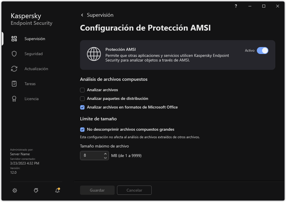The width and height of the screenshot is (286, 202).
Task: Collapse back using the Supervisión chevron
Action: 82,15
